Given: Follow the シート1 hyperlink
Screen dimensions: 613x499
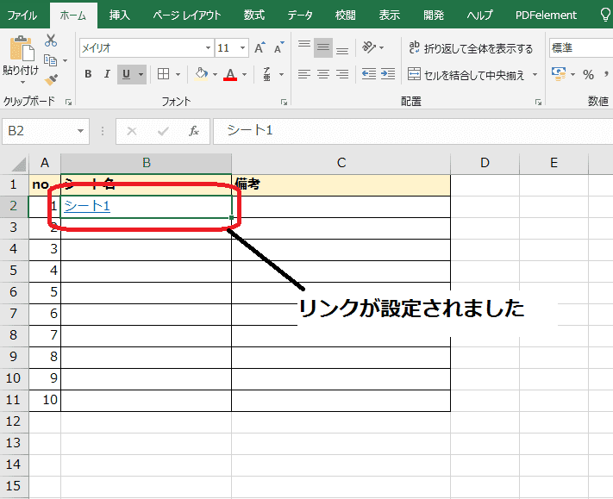Looking at the screenshot, I should click(x=87, y=206).
